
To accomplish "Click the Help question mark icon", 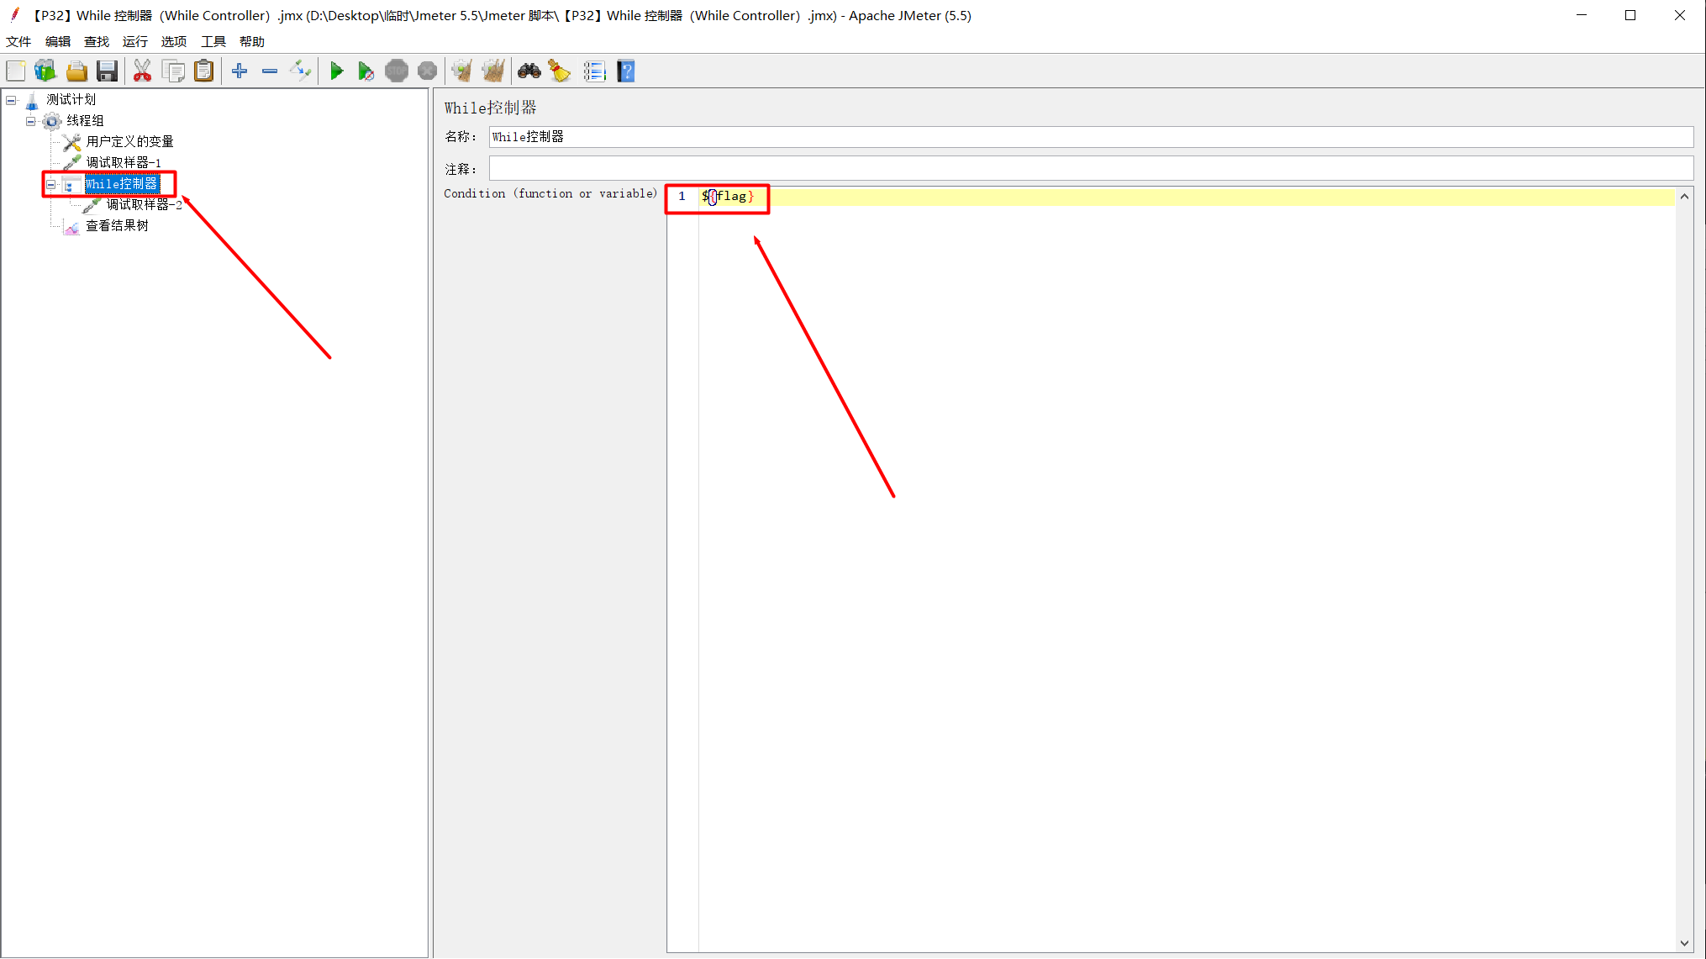I will (x=626, y=71).
